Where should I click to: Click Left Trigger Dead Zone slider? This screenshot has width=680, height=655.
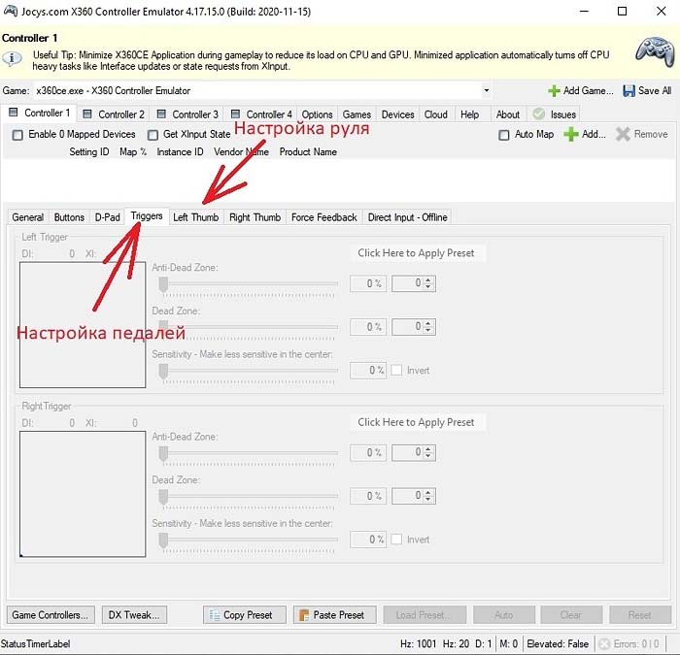coord(248,328)
